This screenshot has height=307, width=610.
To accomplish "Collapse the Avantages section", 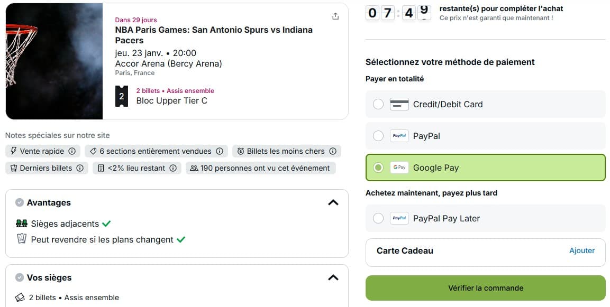I will coord(333,202).
